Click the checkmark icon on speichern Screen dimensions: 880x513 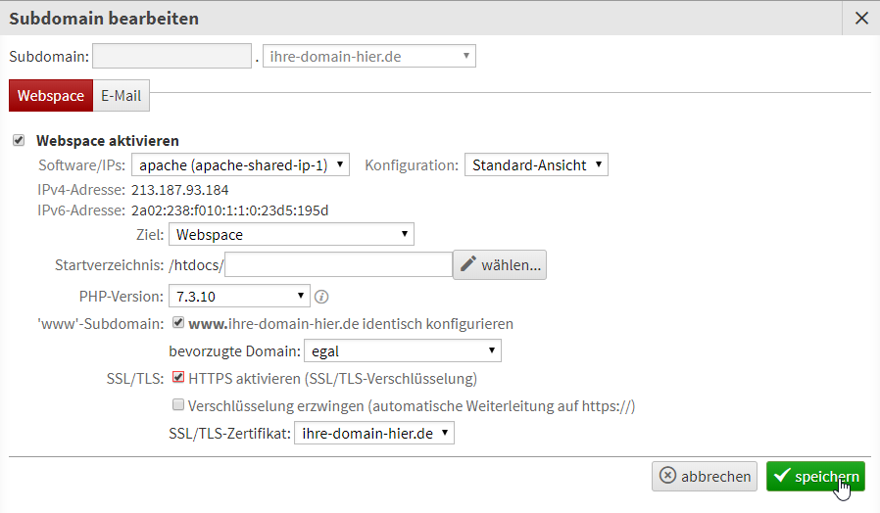[x=781, y=477]
